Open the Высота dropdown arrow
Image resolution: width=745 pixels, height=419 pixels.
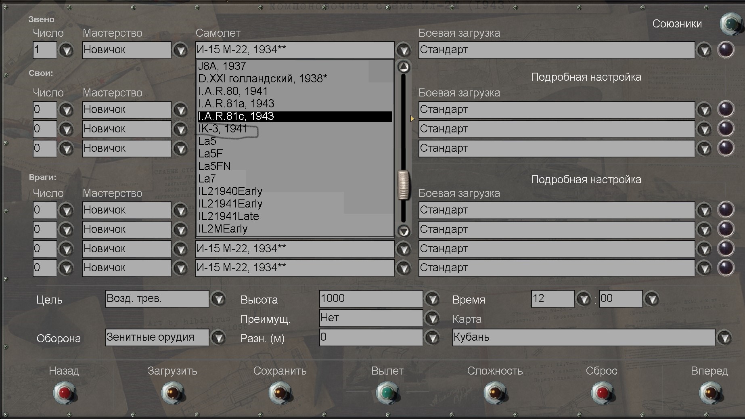point(432,299)
